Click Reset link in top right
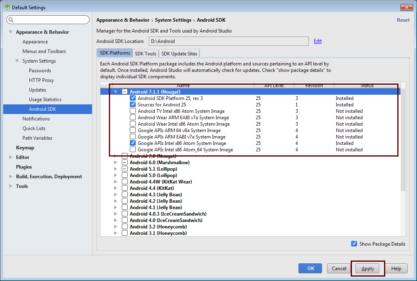This screenshot has width=417, height=281. point(403,20)
